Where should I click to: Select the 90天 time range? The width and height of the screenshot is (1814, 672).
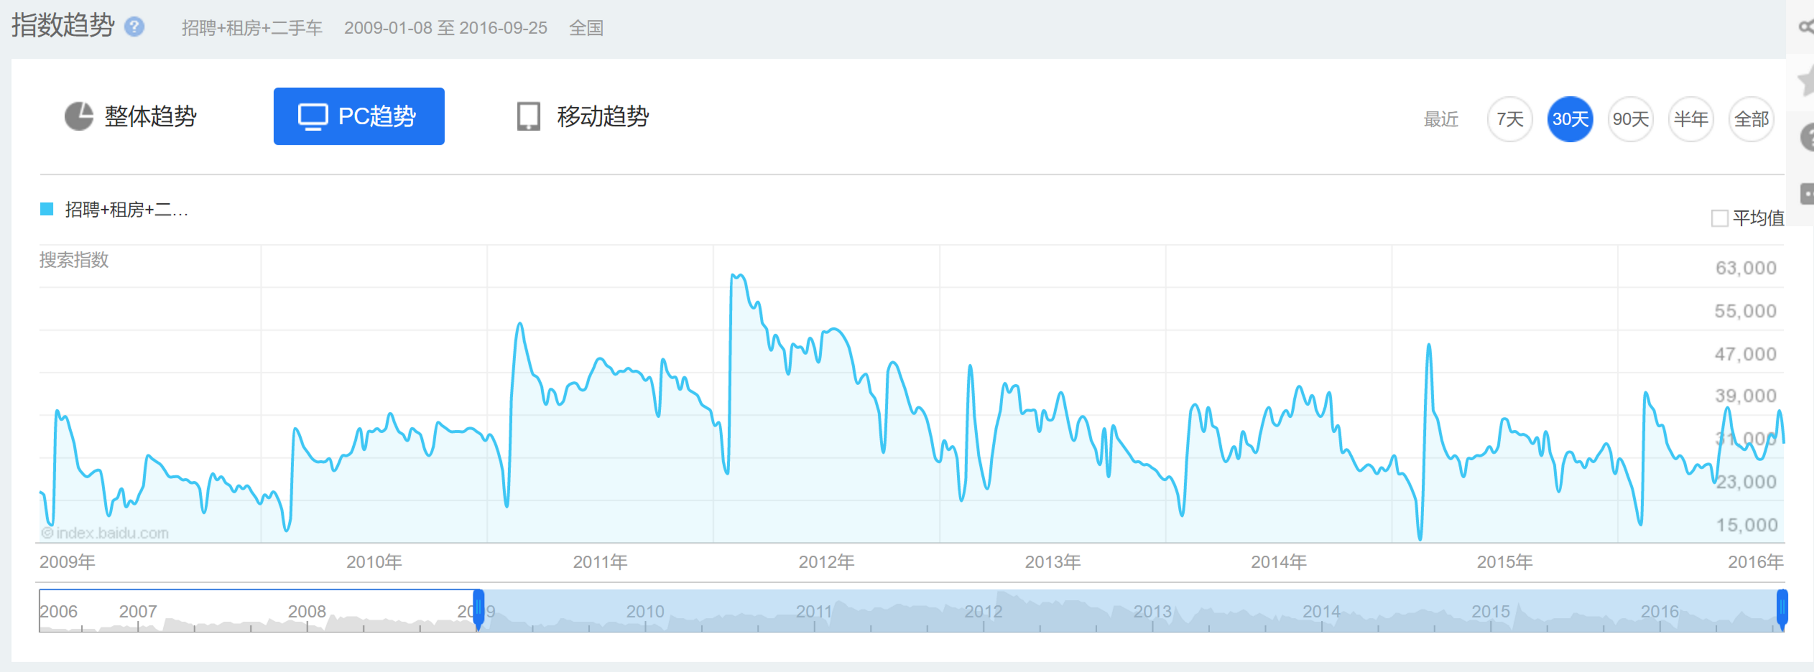1630,119
